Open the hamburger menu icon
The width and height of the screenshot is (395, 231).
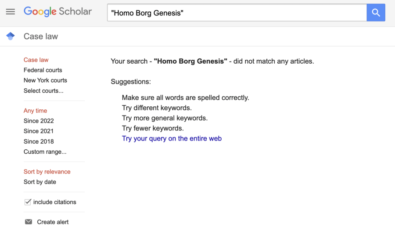11,11
